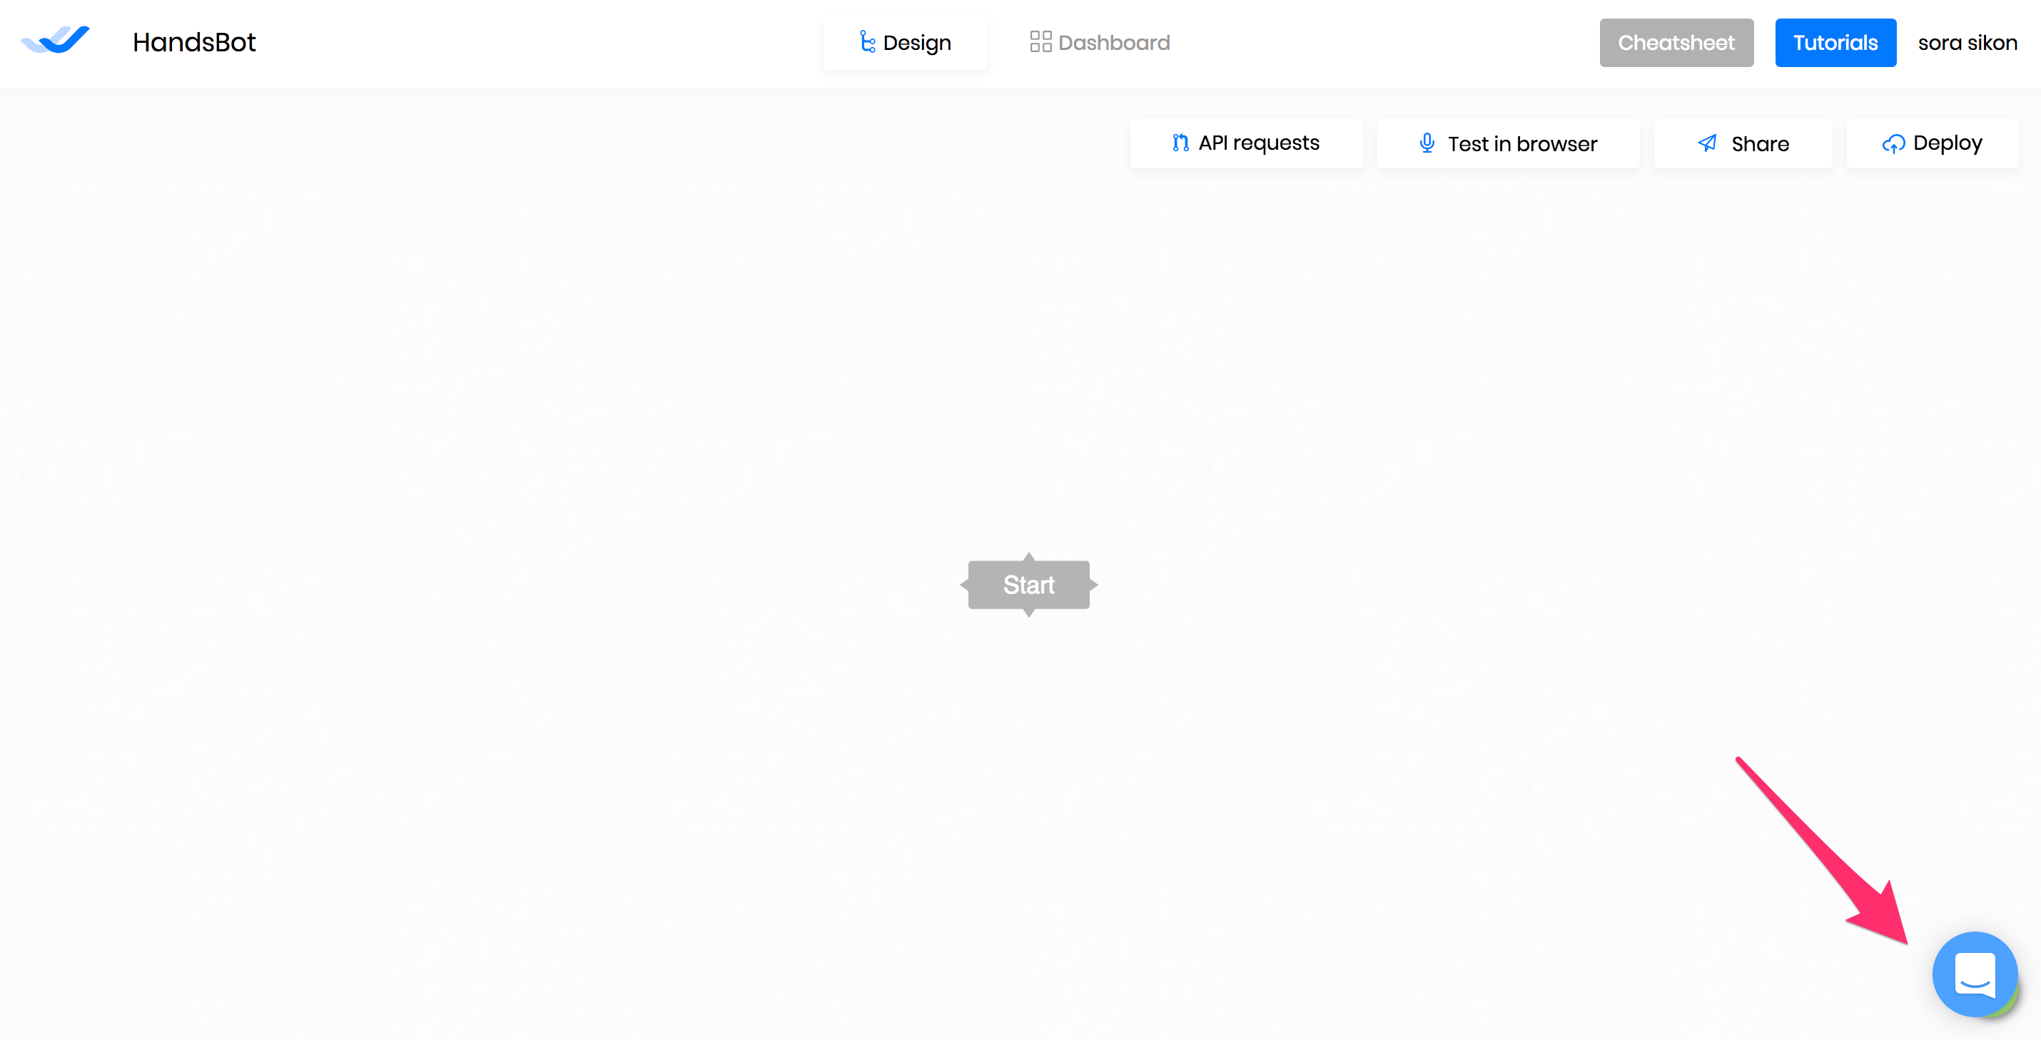Image resolution: width=2041 pixels, height=1040 pixels.
Task: Open the Cheatsheet
Action: [x=1675, y=43]
